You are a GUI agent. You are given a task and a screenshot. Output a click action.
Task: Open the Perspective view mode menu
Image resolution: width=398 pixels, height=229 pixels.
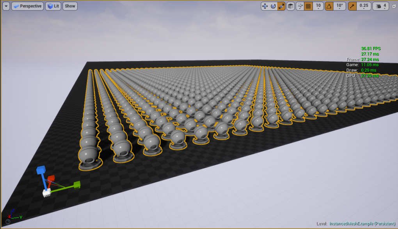tap(27, 6)
